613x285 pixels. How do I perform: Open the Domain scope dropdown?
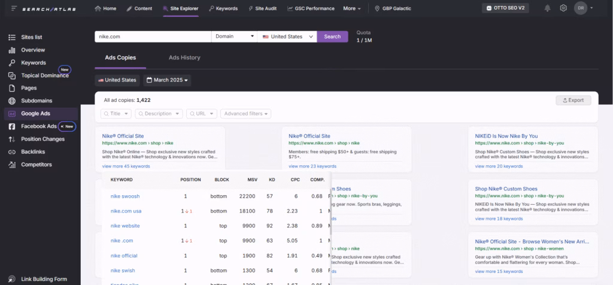(x=234, y=37)
